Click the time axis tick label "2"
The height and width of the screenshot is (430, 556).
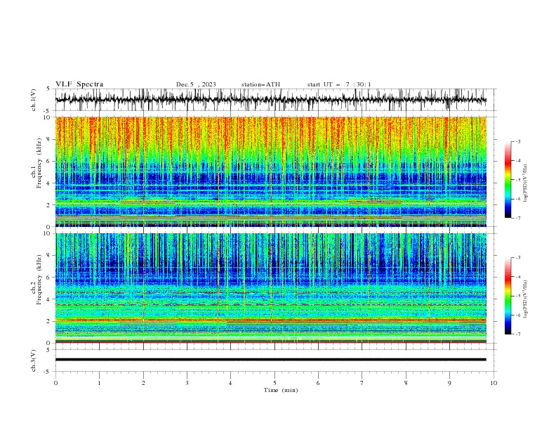[x=143, y=383]
